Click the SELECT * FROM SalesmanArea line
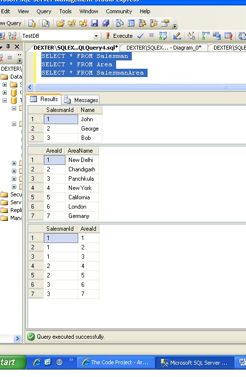Image resolution: width=246 pixels, height=377 pixels. pos(92,73)
